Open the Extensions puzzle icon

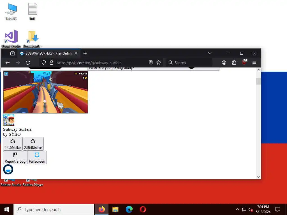point(234,63)
